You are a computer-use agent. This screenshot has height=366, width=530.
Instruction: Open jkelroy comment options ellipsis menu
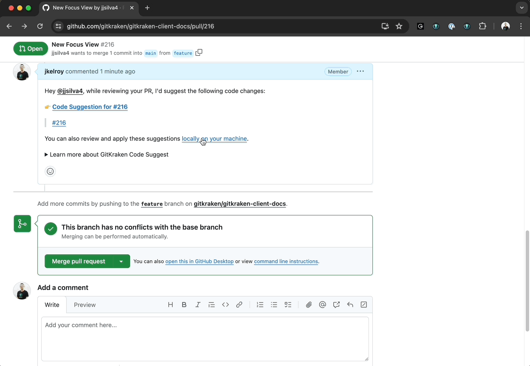coord(360,71)
